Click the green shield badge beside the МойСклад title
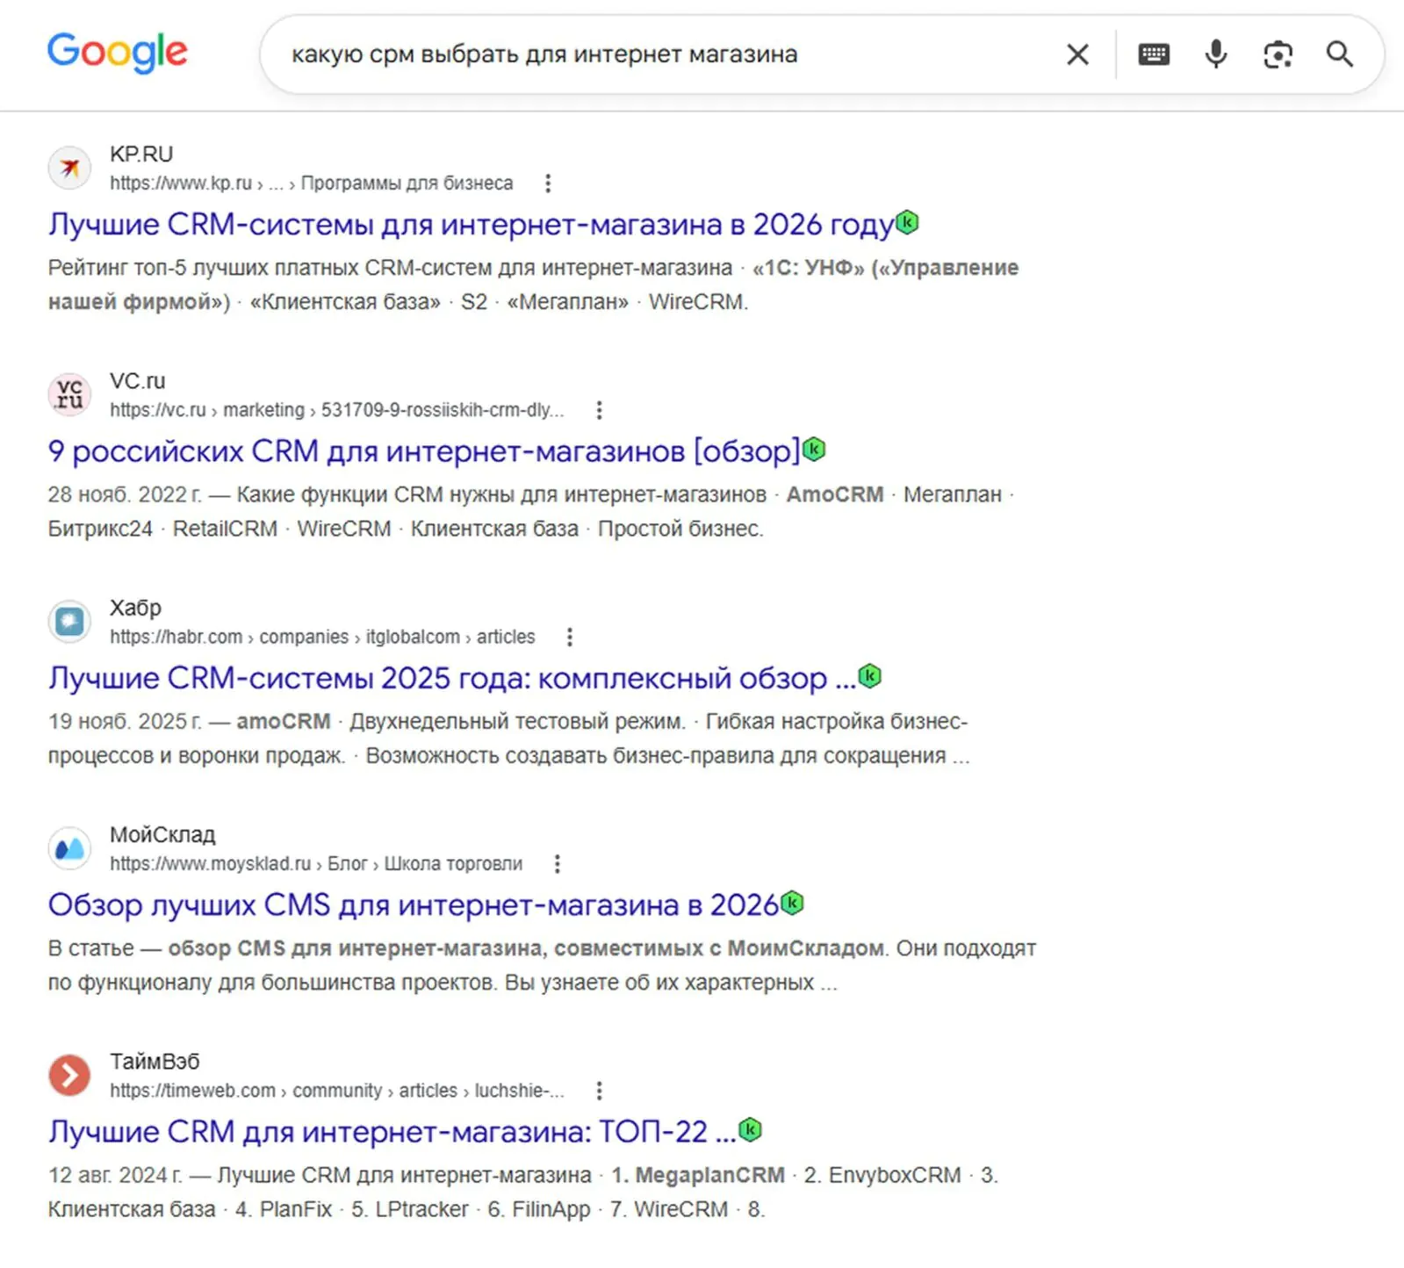 point(792,903)
